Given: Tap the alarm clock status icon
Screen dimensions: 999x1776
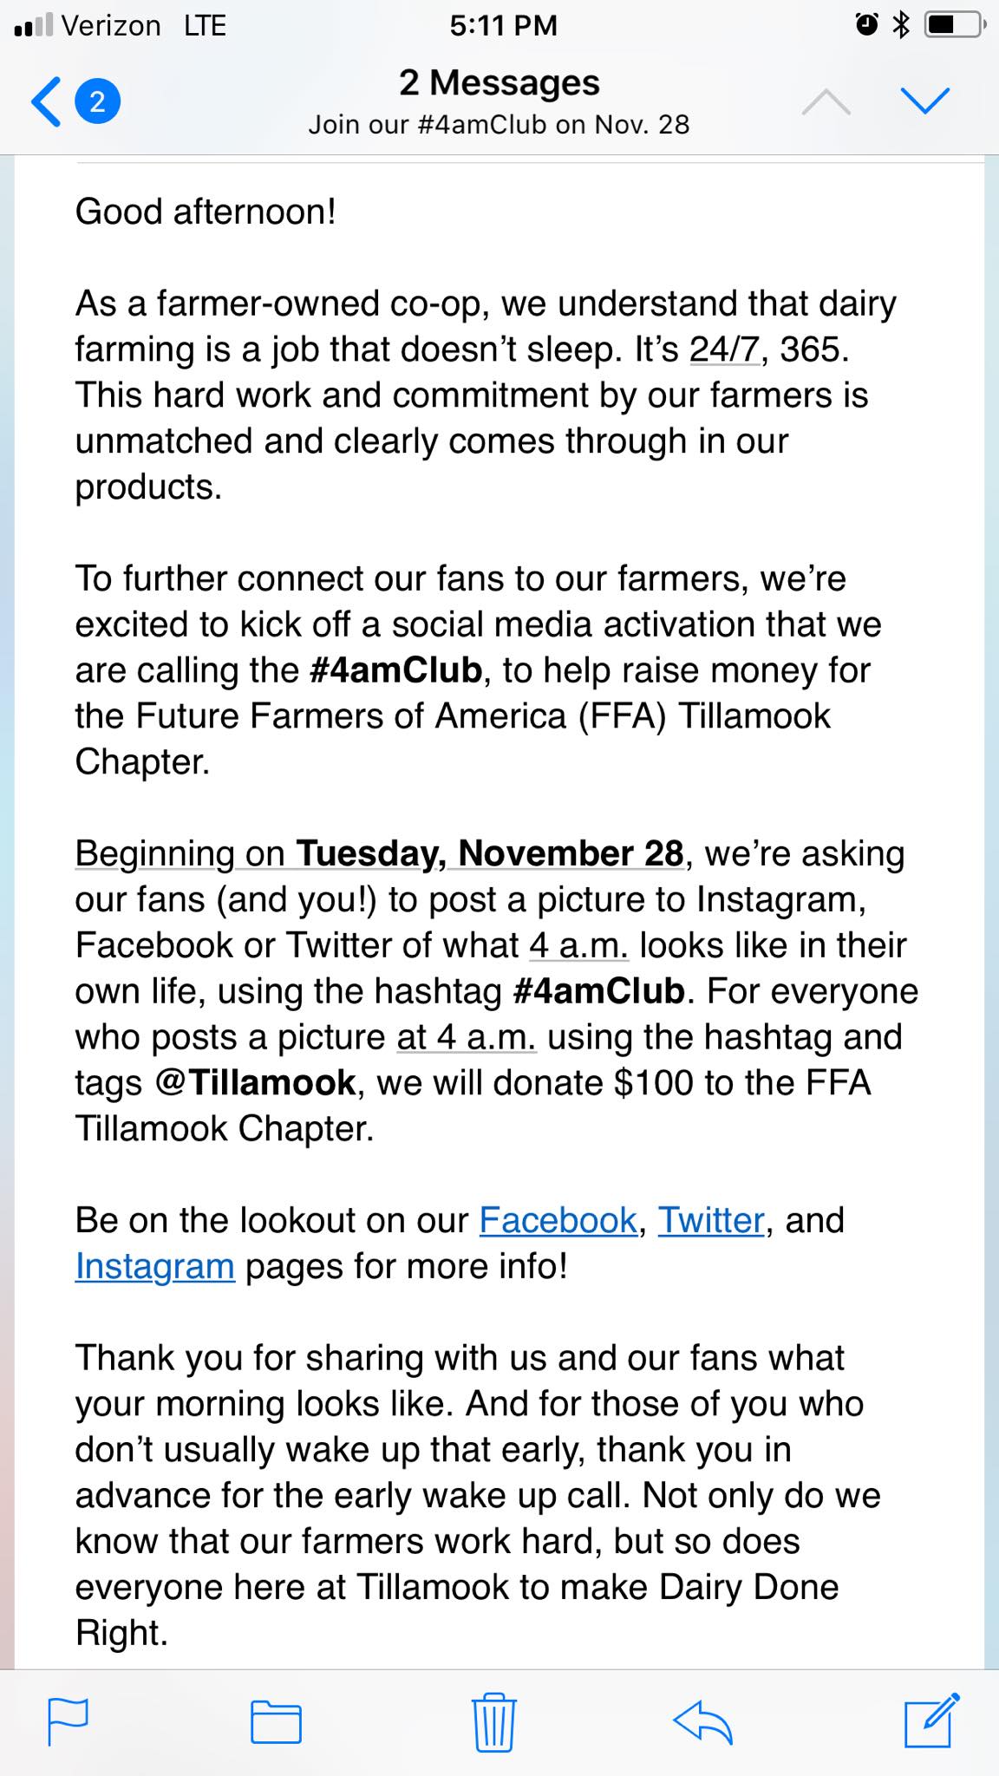Looking at the screenshot, I should point(866,25).
